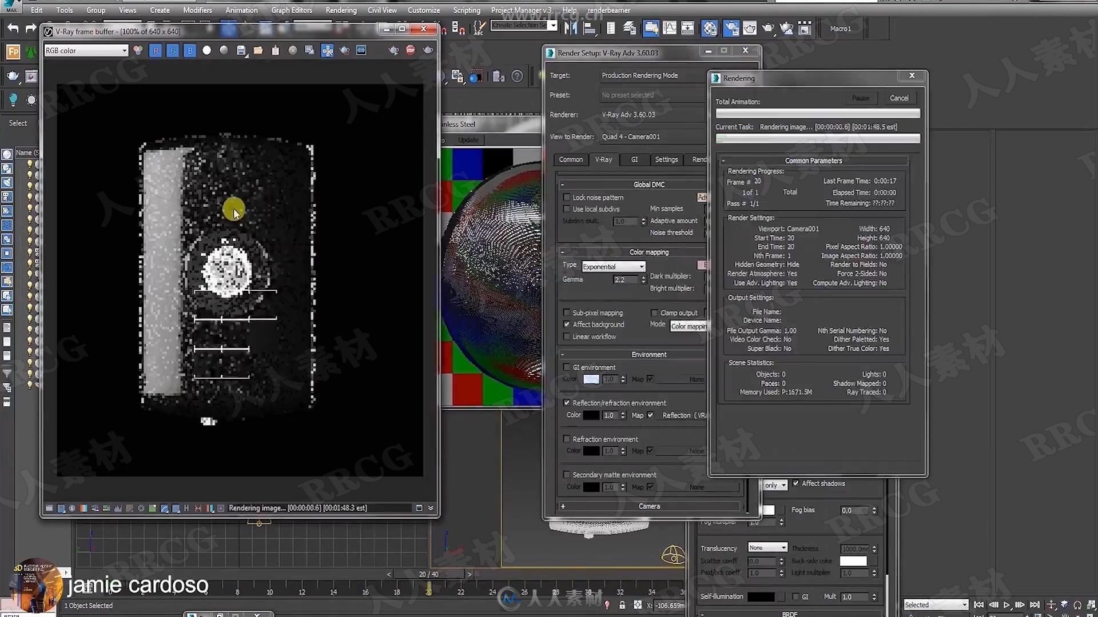The width and height of the screenshot is (1098, 617).
Task: Click Pause in the Rendering dialog
Action: point(860,98)
